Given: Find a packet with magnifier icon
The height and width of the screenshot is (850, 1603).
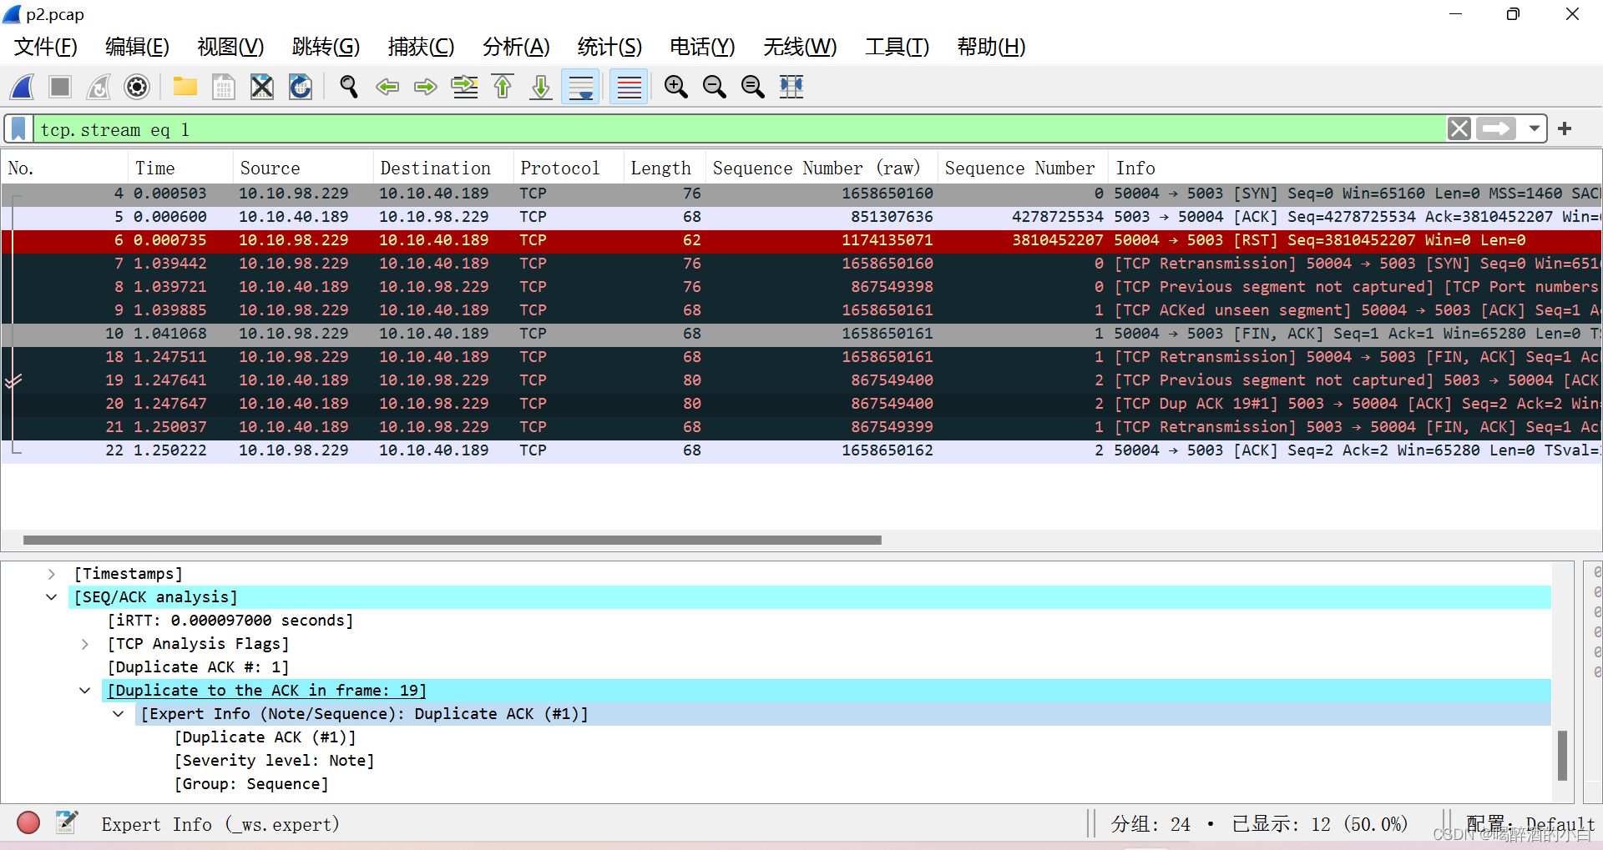Looking at the screenshot, I should point(348,87).
